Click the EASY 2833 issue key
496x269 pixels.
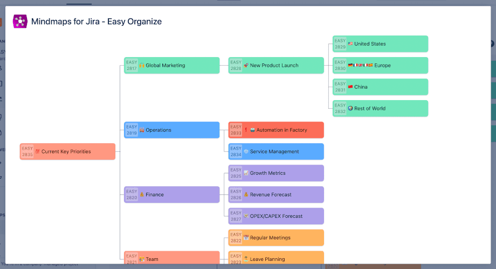[236, 130]
